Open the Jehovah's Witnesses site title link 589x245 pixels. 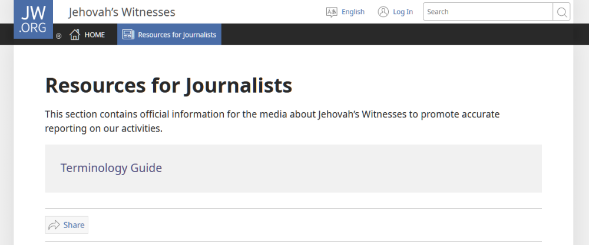122,12
